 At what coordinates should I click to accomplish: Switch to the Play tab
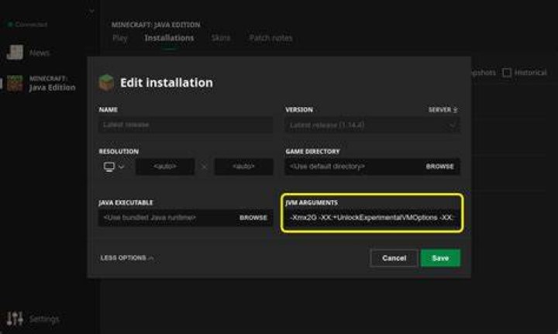tap(119, 38)
